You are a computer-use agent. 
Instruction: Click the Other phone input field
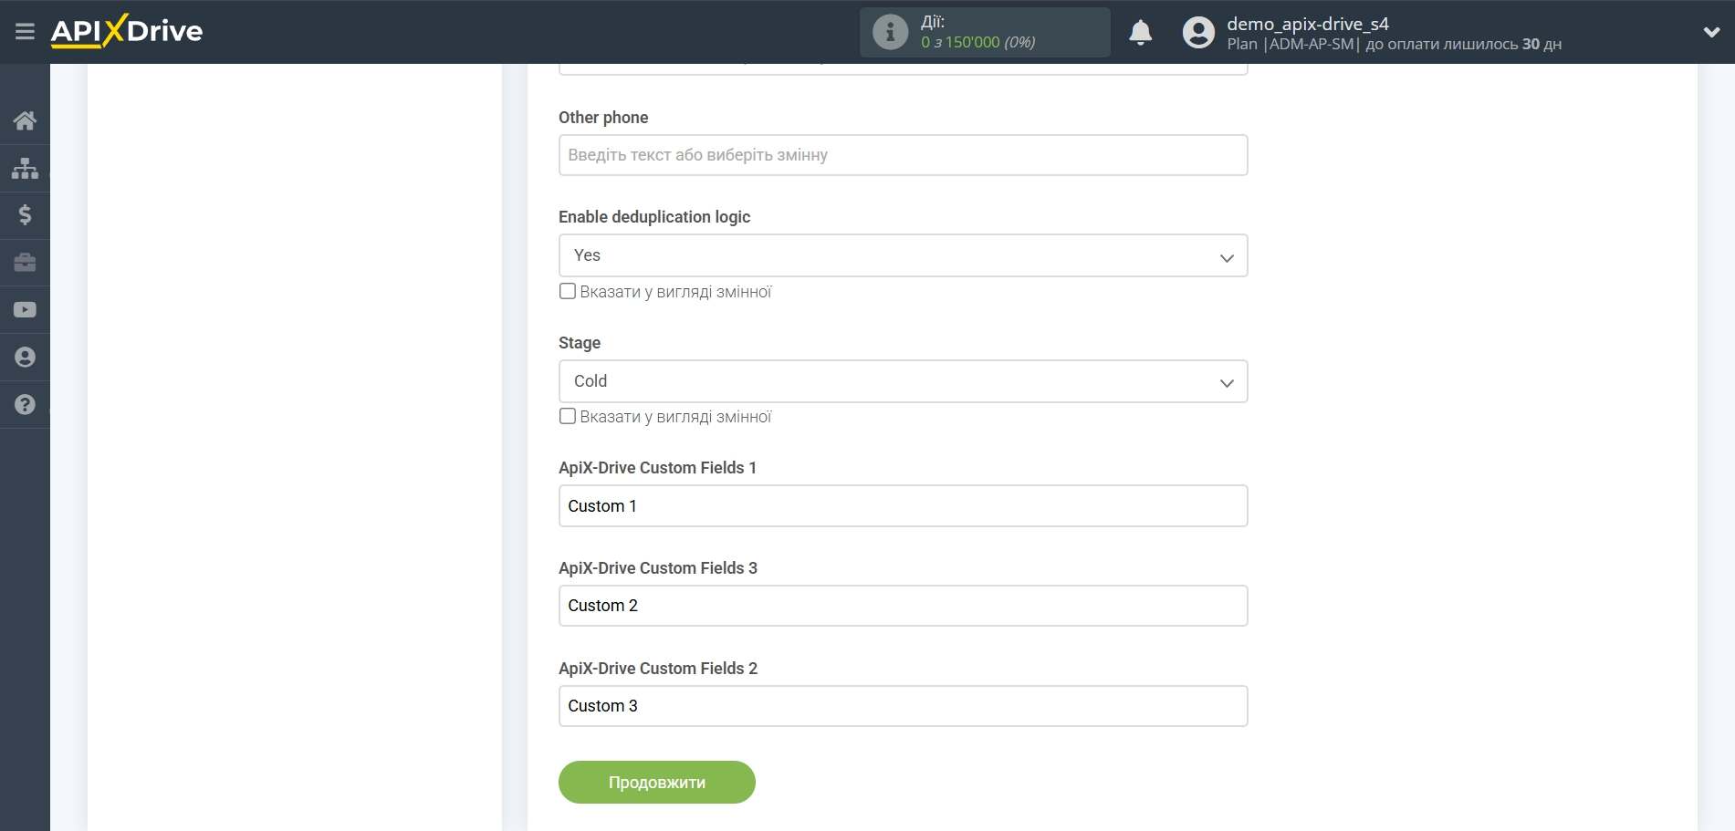coord(902,155)
